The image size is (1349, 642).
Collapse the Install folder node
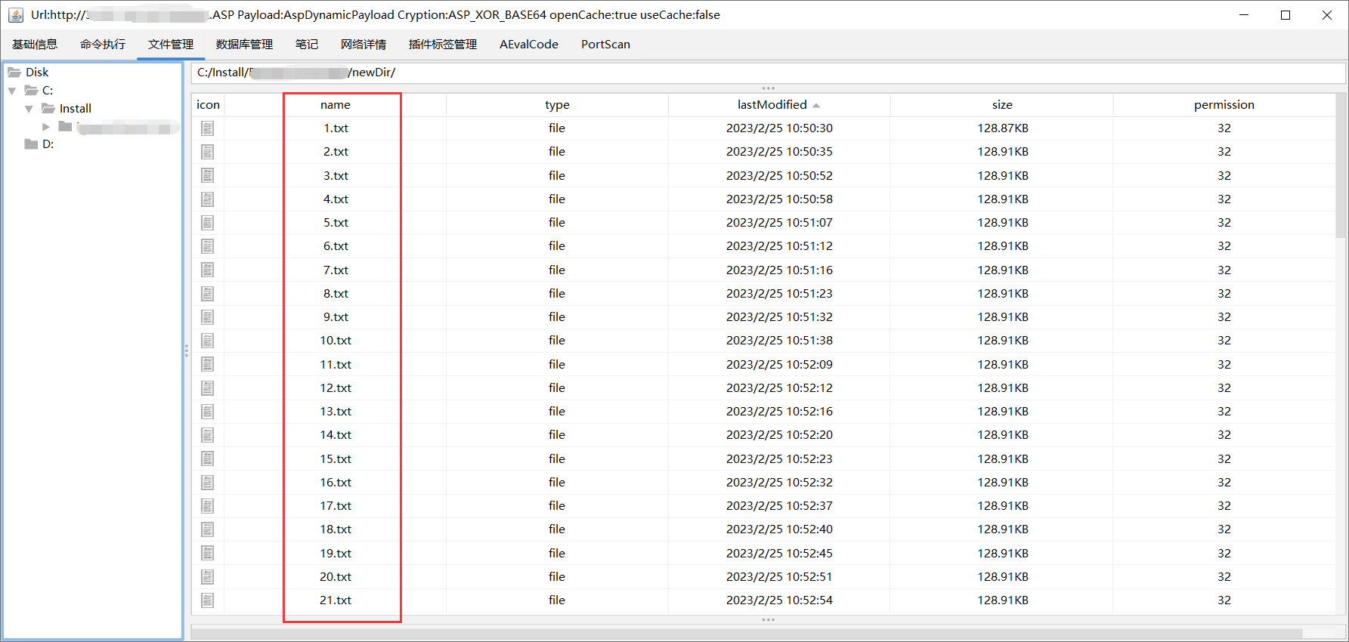point(29,109)
